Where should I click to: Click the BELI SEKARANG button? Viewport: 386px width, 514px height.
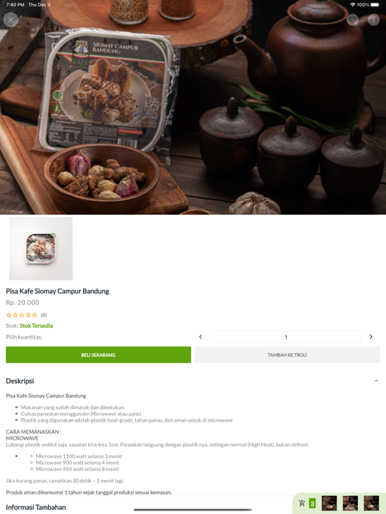(x=99, y=355)
